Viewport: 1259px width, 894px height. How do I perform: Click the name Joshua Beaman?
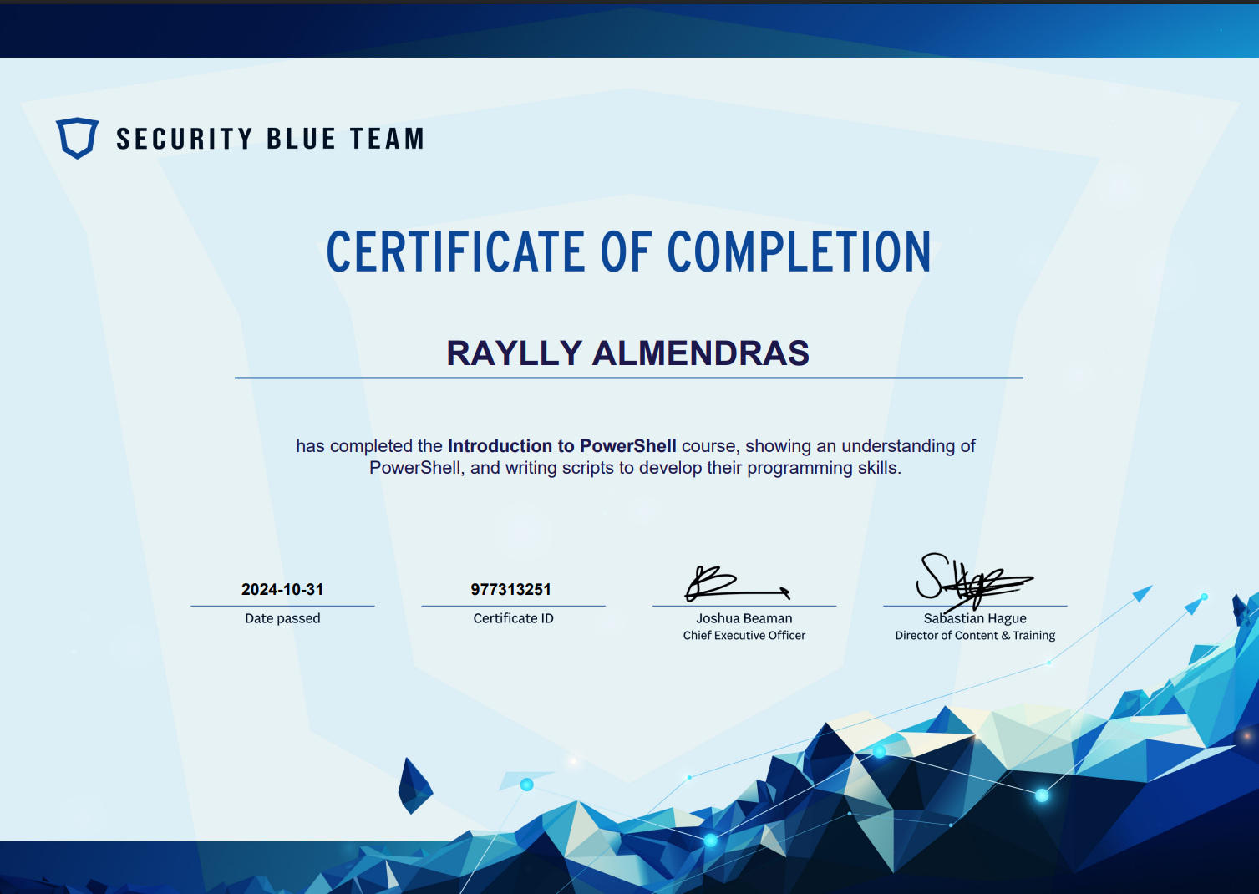pyautogui.click(x=744, y=618)
